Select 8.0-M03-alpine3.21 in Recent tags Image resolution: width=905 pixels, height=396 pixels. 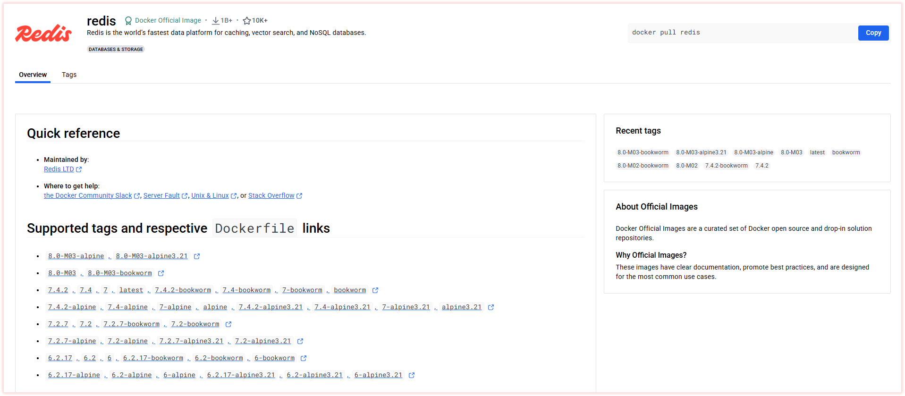click(701, 152)
